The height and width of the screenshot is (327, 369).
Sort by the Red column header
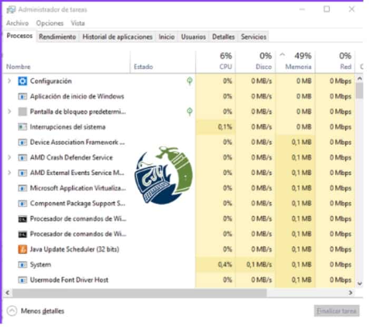pyautogui.click(x=335, y=61)
